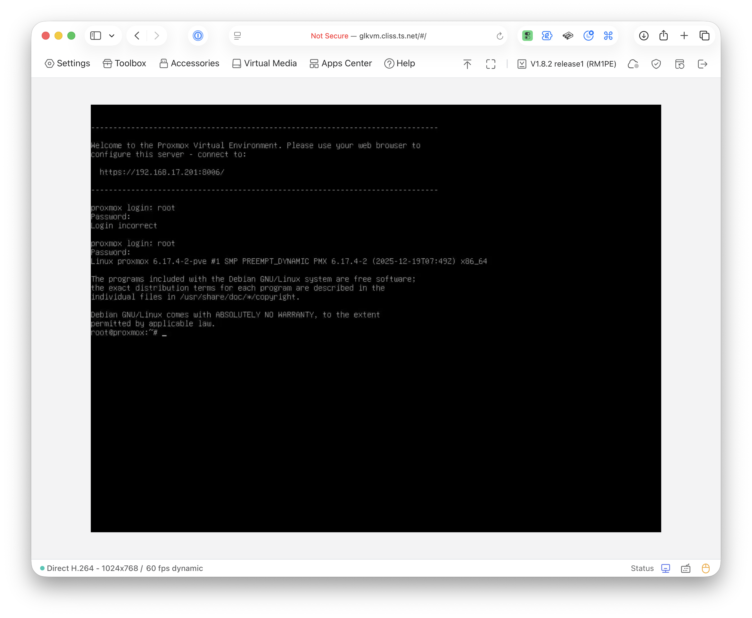Toggle the orange mouse status icon
752x618 pixels.
coord(705,568)
